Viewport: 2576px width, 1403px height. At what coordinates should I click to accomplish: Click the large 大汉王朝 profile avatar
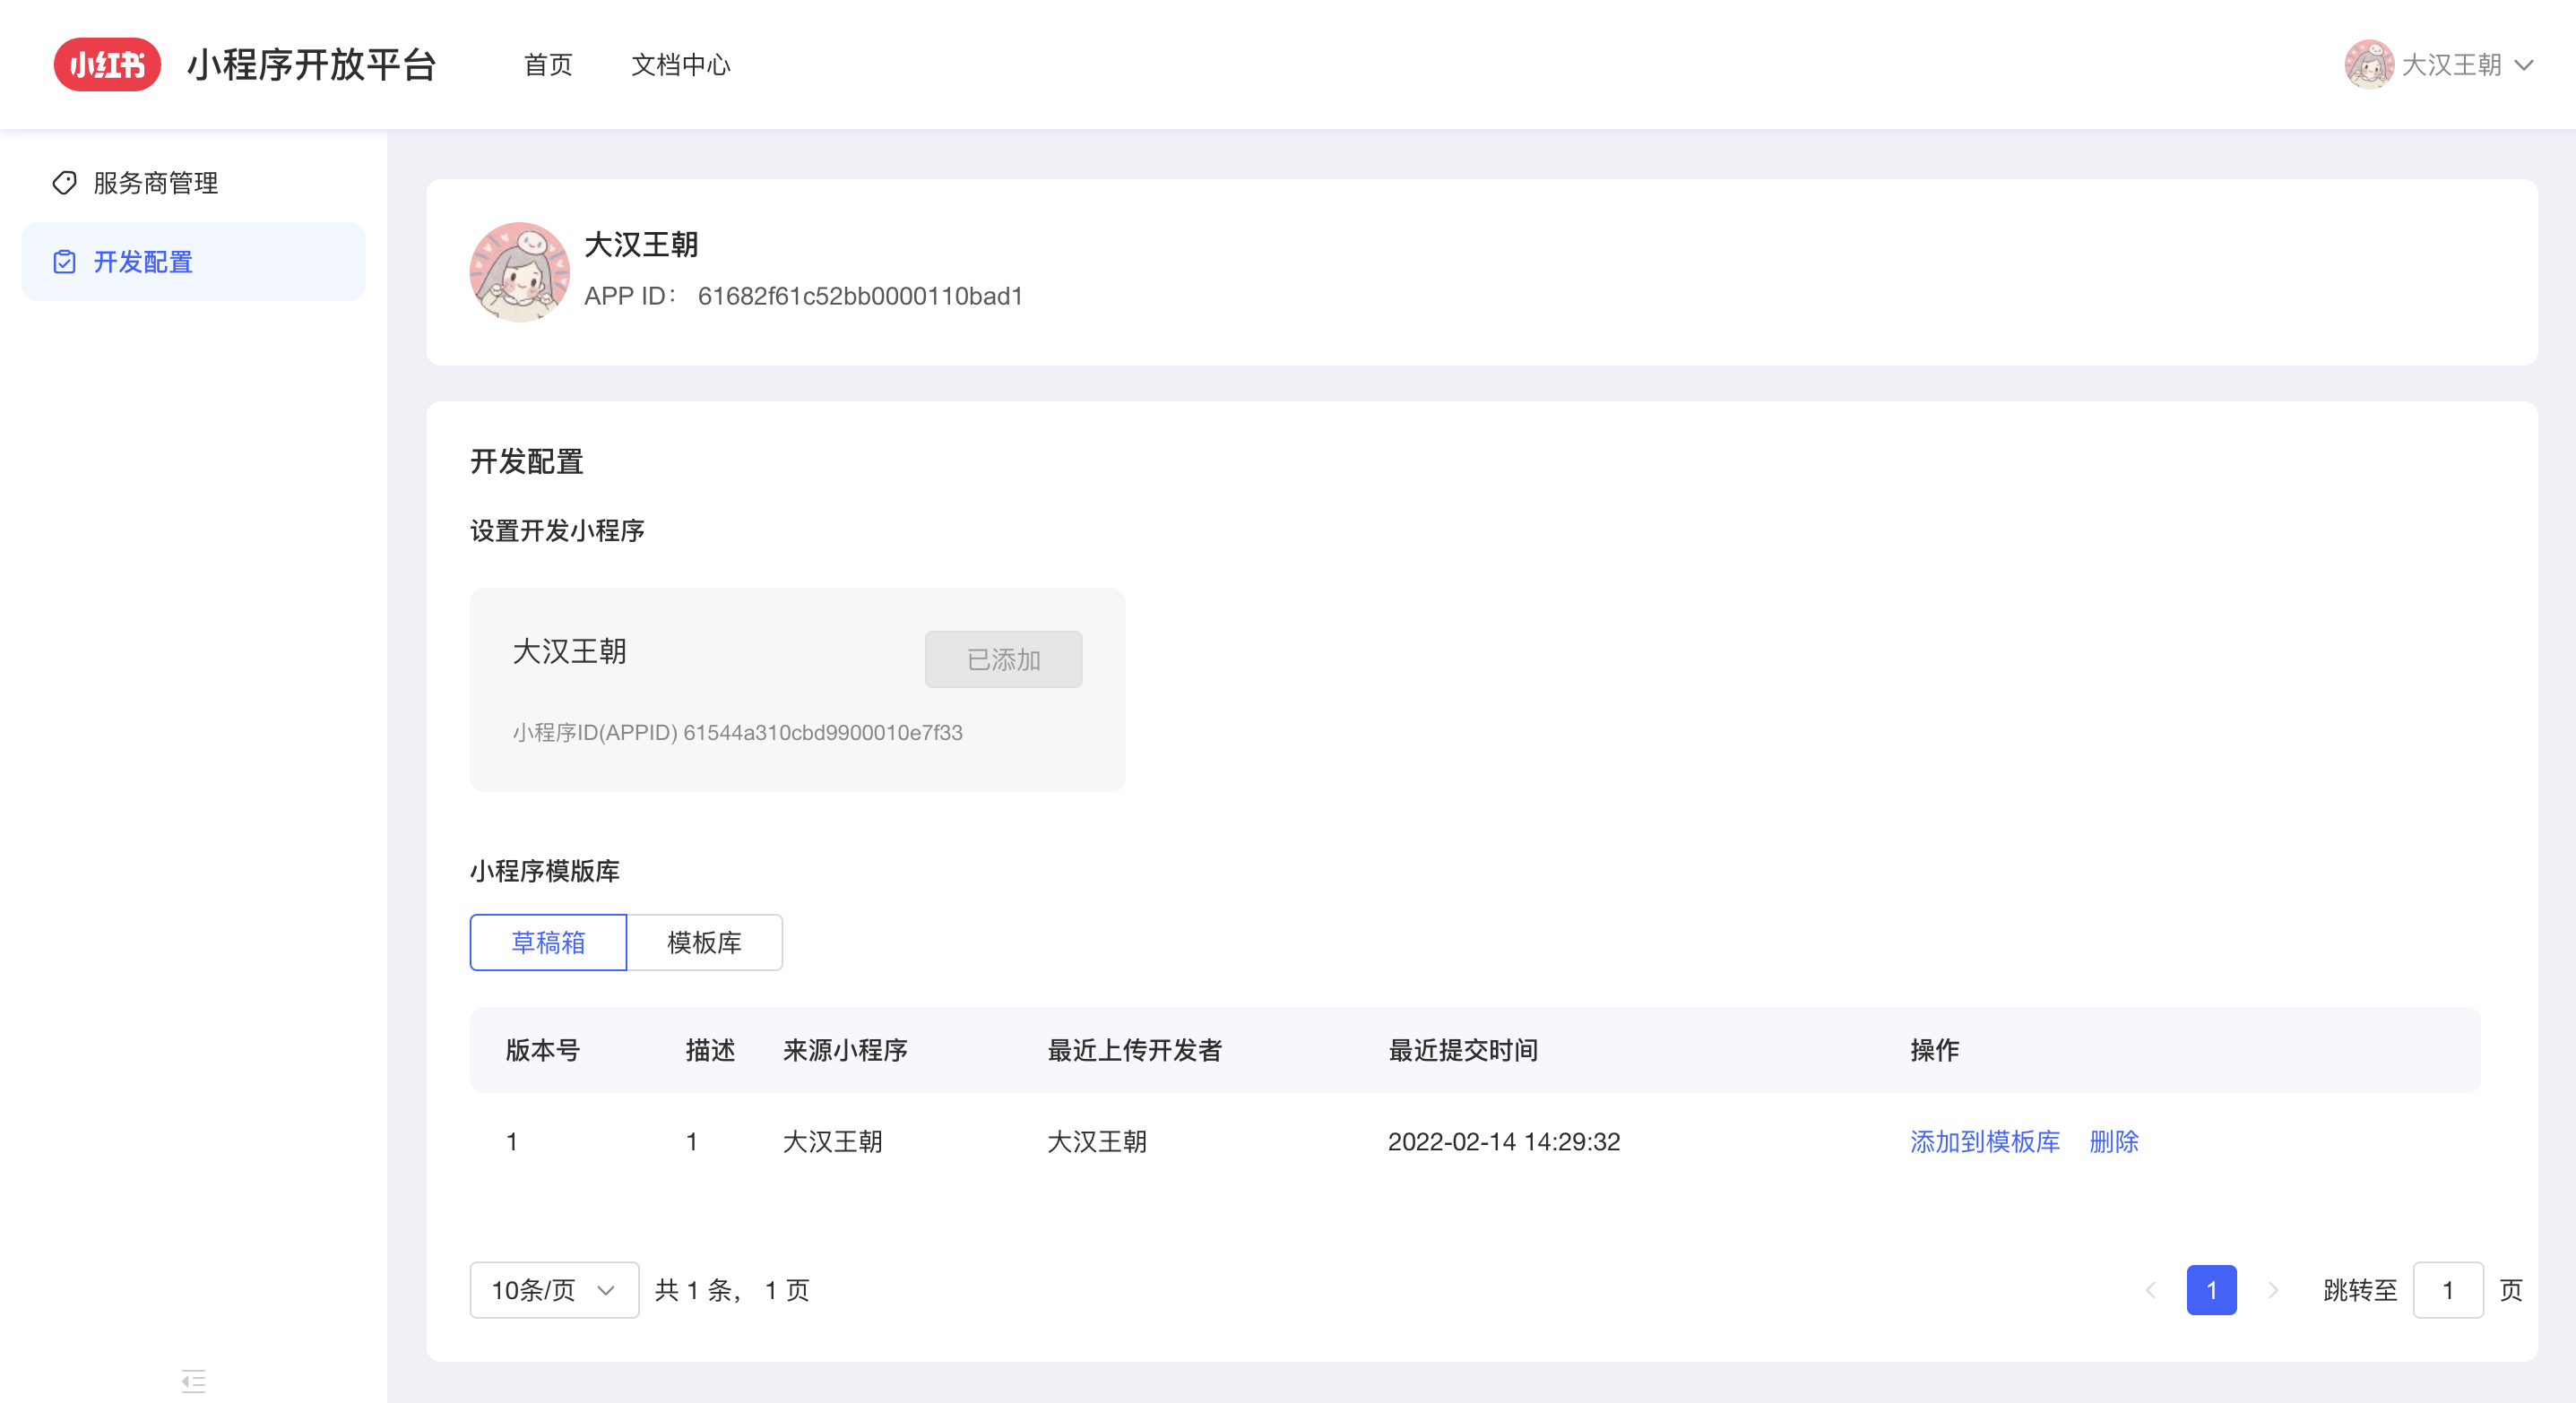[x=519, y=271]
